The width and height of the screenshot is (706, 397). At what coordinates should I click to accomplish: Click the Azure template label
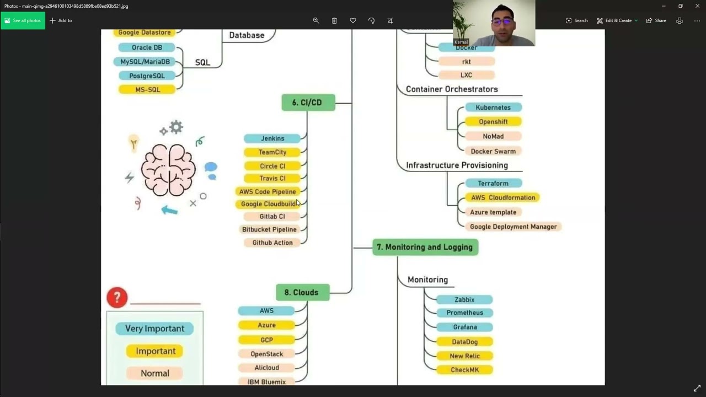point(493,212)
